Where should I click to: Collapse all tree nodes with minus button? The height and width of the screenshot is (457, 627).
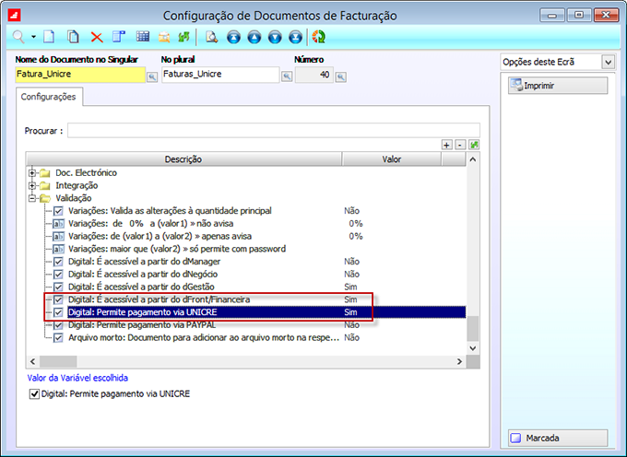click(x=460, y=145)
